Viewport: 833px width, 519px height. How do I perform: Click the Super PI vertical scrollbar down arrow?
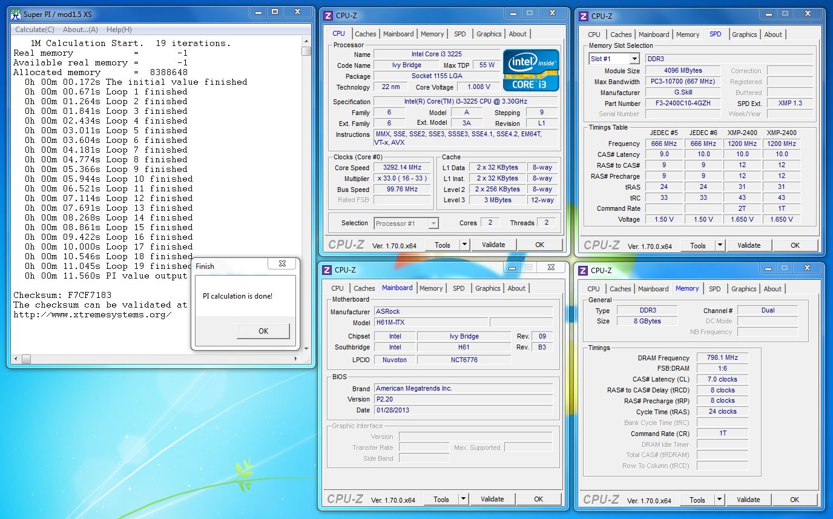tap(306, 348)
